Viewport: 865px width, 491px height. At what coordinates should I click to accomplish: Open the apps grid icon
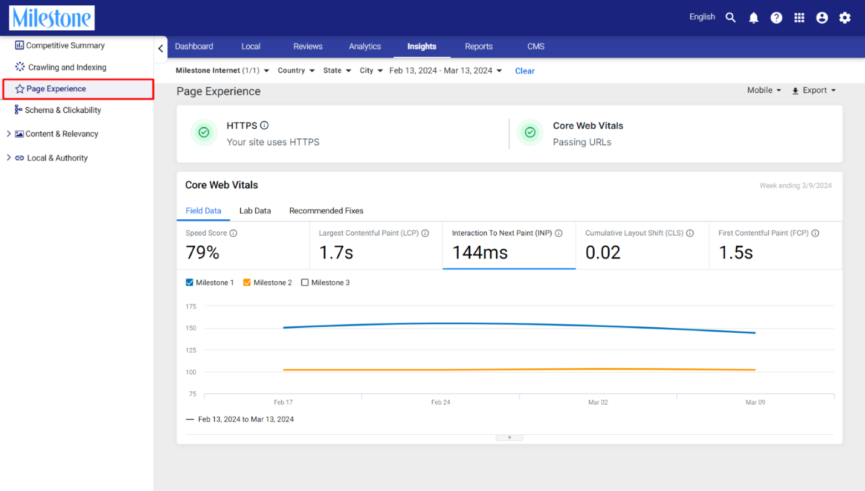click(x=799, y=18)
